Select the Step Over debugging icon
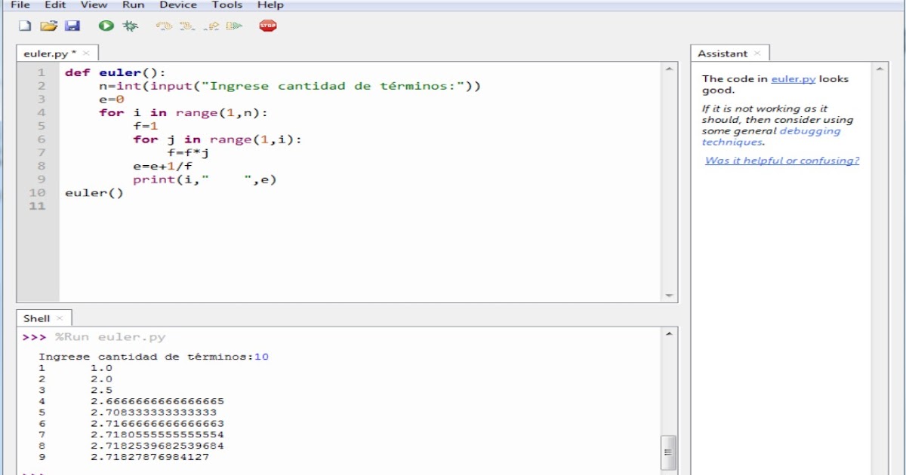Screen dimensions: 906x475 [x=164, y=25]
